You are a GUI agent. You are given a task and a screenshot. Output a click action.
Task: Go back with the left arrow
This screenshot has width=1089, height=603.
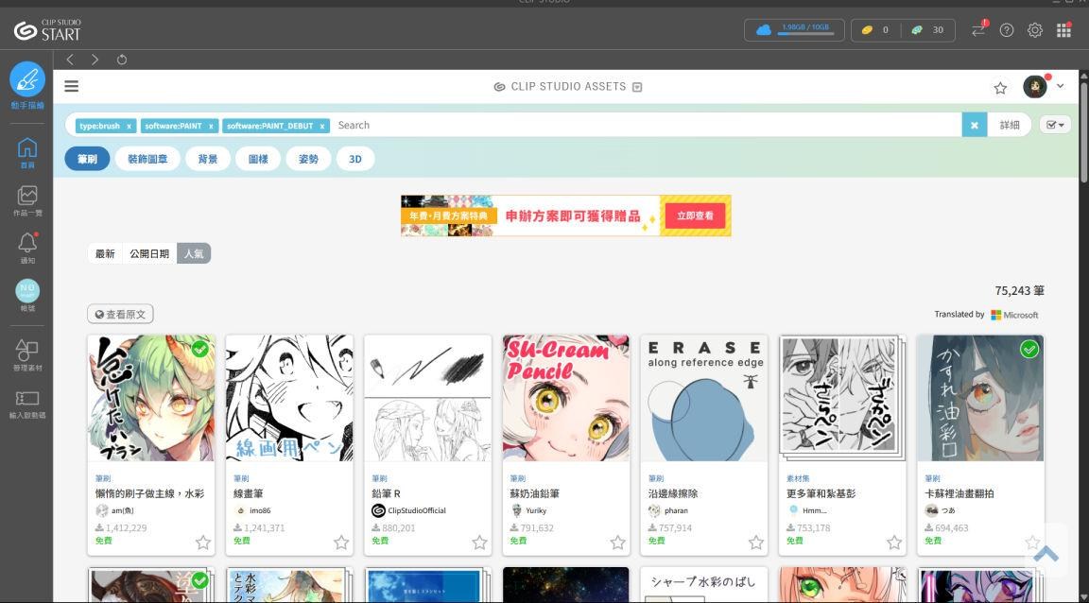69,60
